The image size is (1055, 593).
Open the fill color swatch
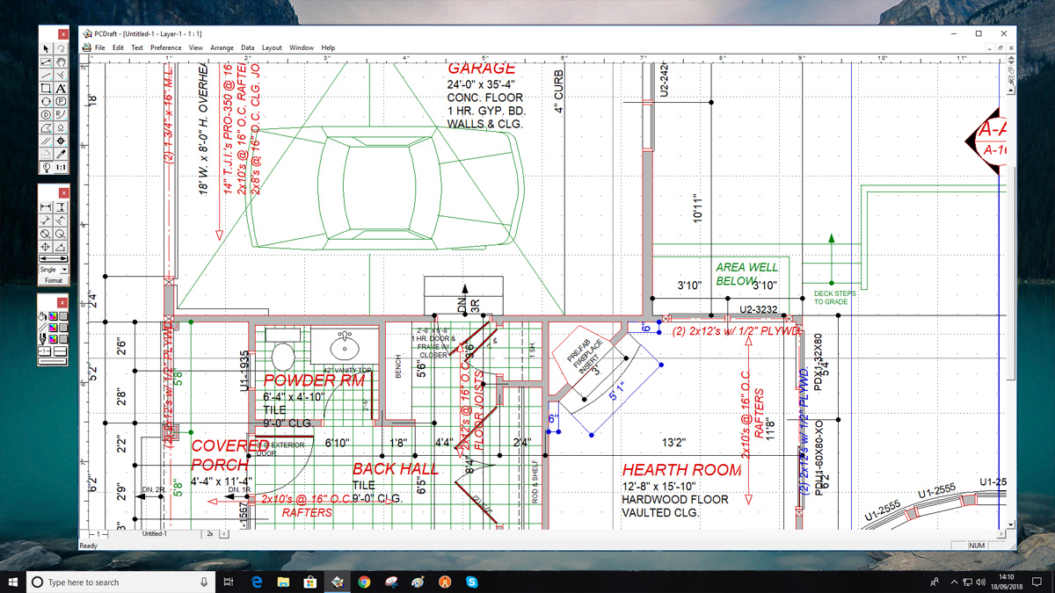coord(54,316)
